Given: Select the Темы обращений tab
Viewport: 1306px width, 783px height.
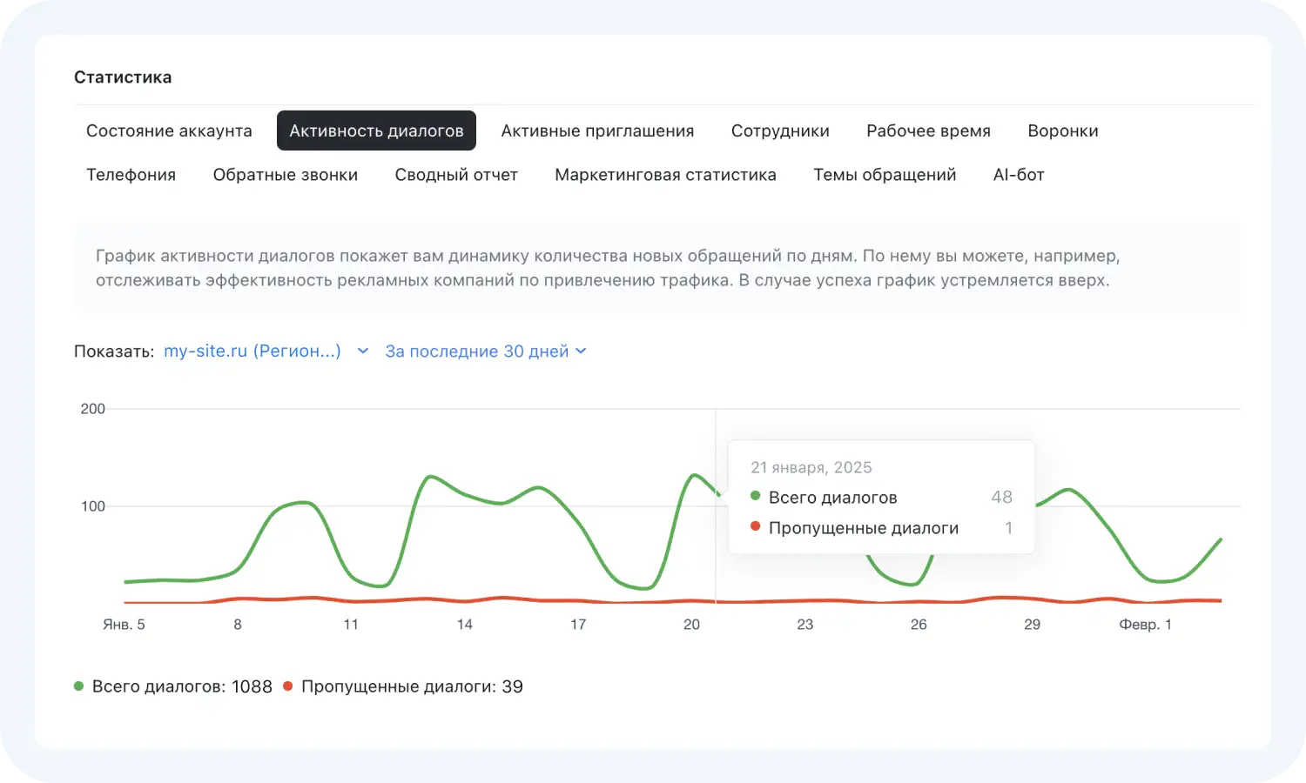Looking at the screenshot, I should 885,175.
